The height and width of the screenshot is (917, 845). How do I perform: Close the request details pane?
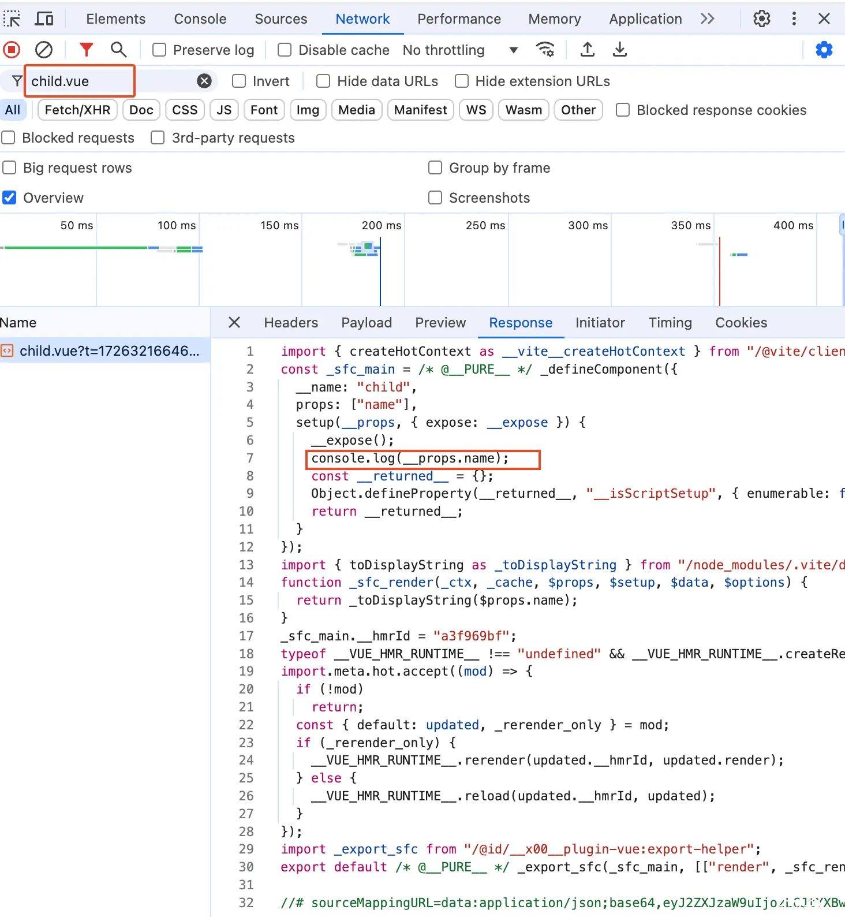pyautogui.click(x=234, y=322)
